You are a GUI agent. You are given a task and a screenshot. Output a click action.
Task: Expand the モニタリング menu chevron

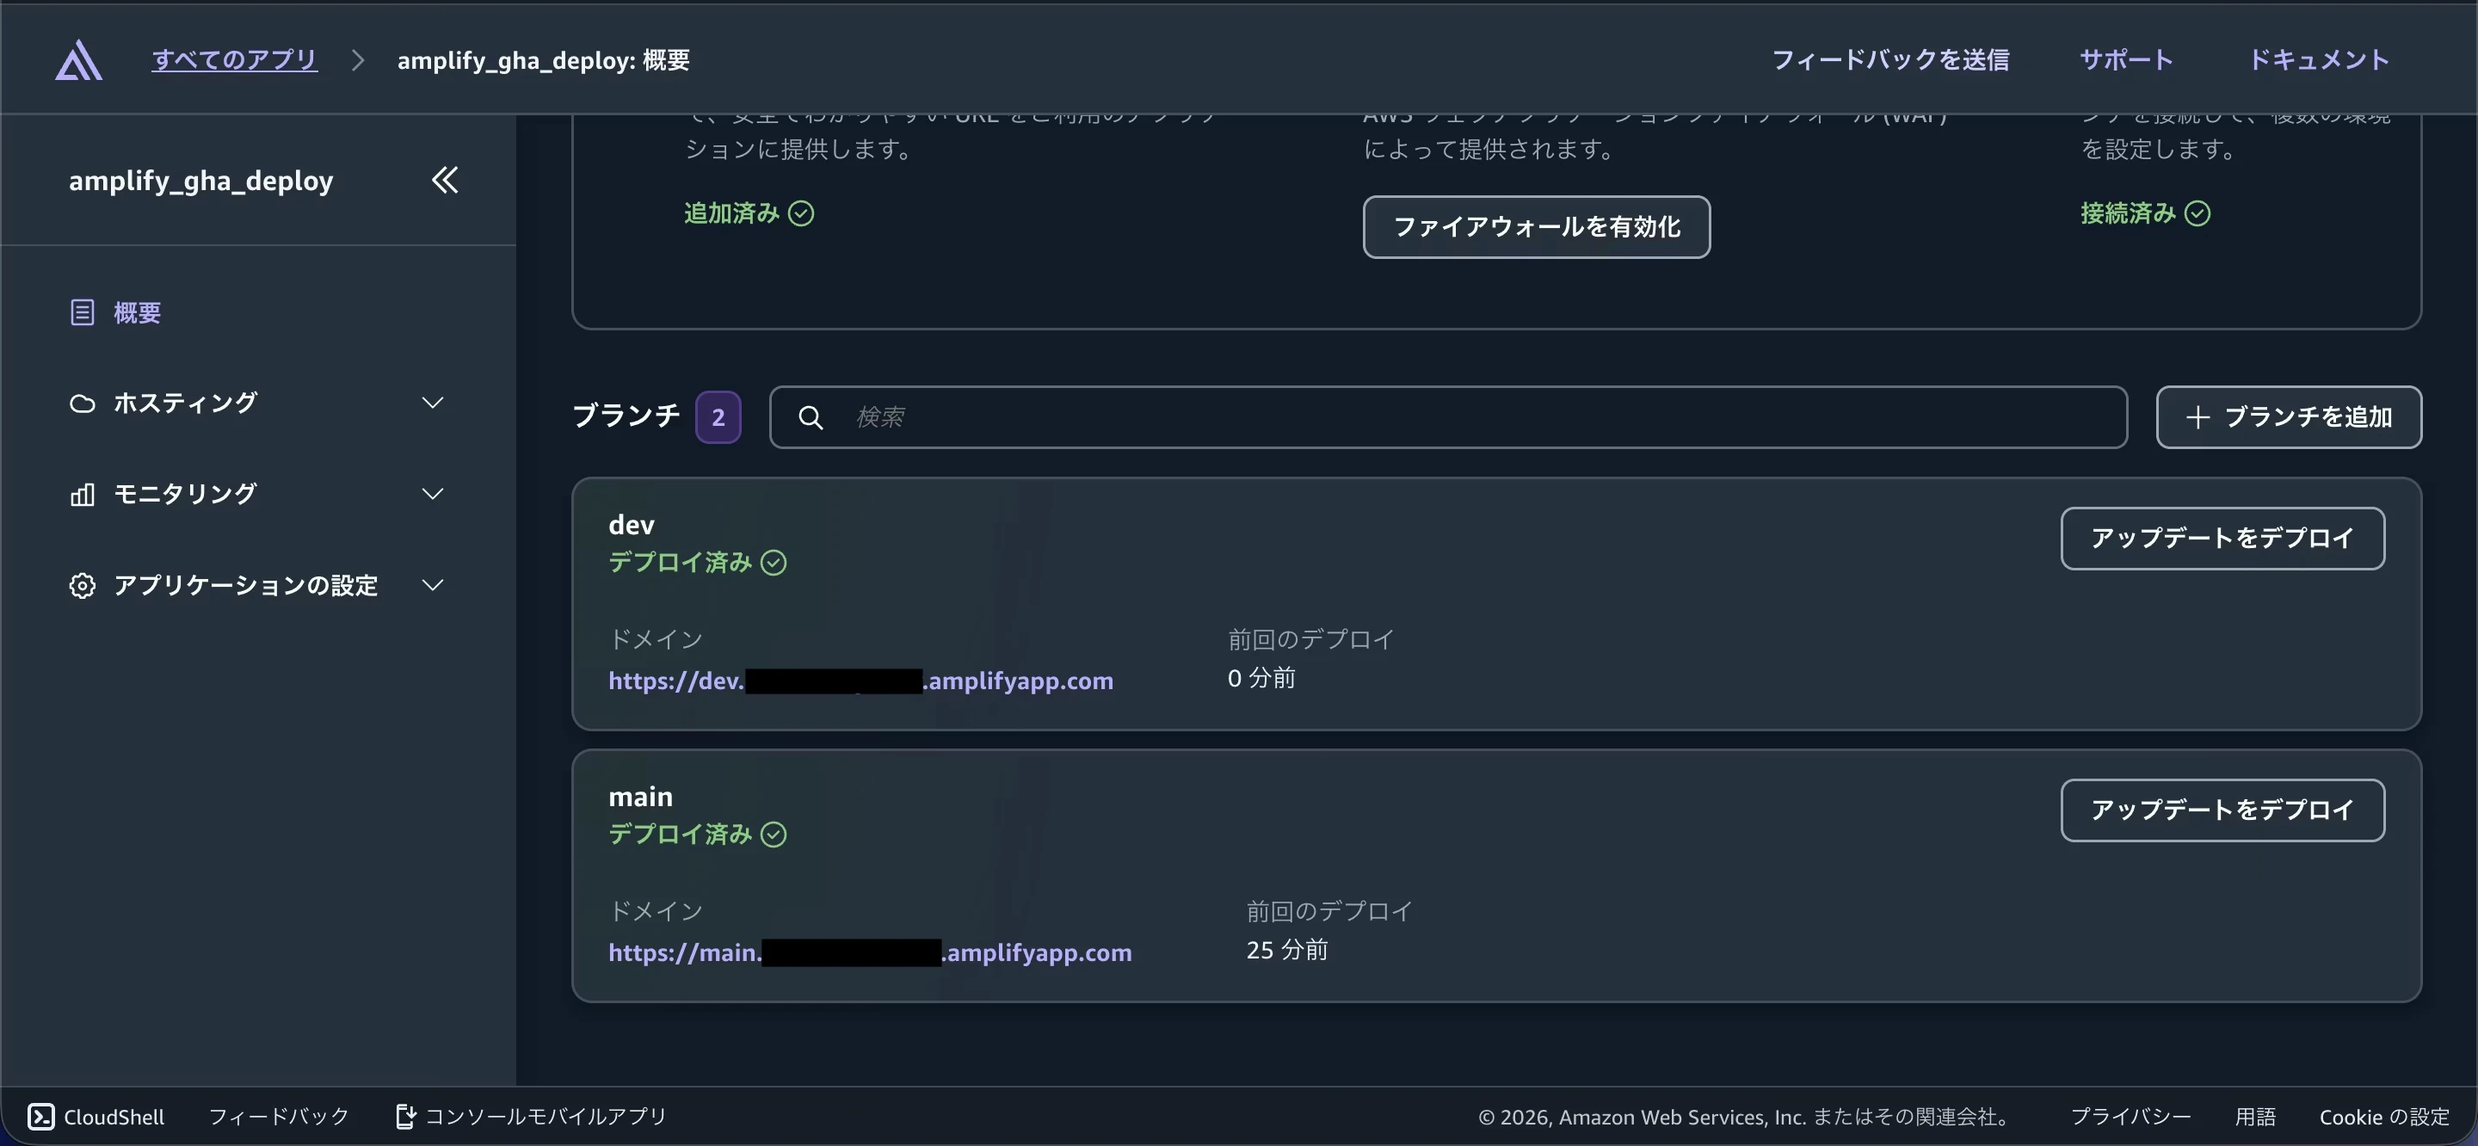point(433,494)
